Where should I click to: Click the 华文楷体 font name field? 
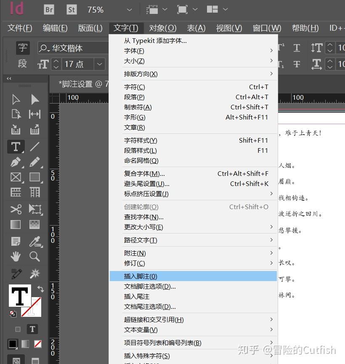tap(78, 48)
